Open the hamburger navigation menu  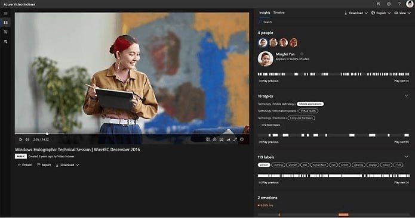5,14
